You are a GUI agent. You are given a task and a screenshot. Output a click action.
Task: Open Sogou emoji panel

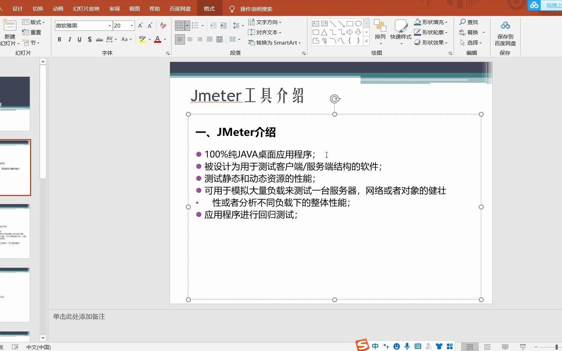[x=397, y=346]
